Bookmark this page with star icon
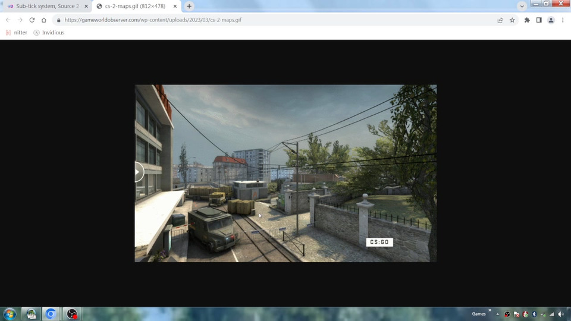 512,20
